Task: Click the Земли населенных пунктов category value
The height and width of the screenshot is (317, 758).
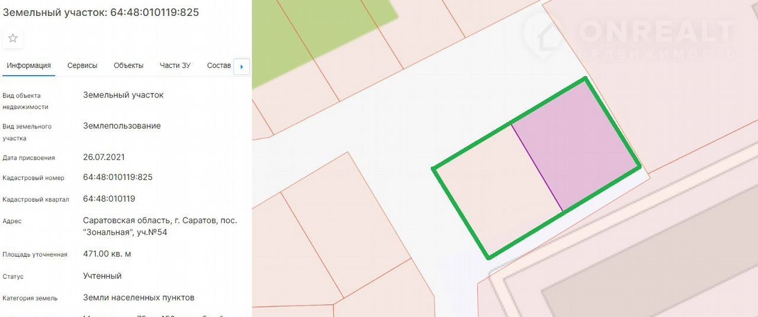Action: point(139,297)
